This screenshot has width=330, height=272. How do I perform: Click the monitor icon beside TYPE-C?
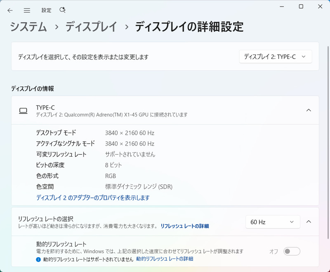coord(24,110)
